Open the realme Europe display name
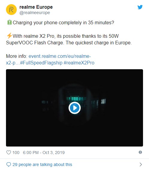 pos(36,7)
